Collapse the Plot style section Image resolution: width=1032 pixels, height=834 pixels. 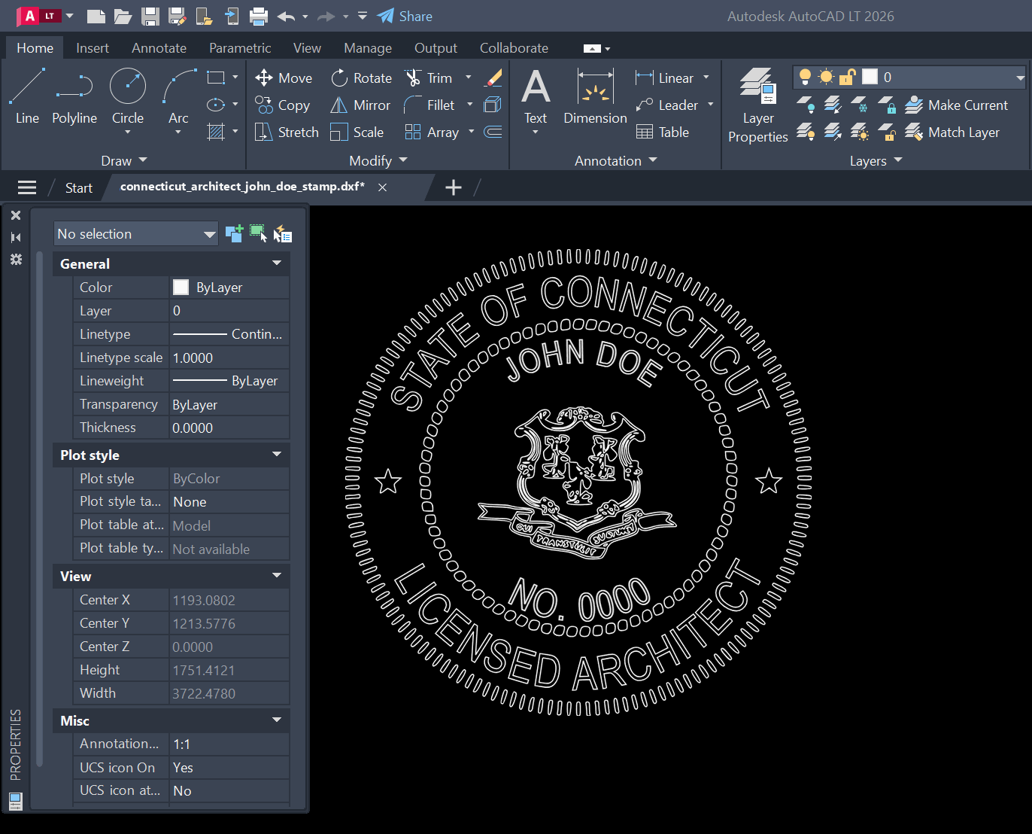(x=277, y=455)
